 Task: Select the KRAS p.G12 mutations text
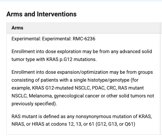point(71,59)
